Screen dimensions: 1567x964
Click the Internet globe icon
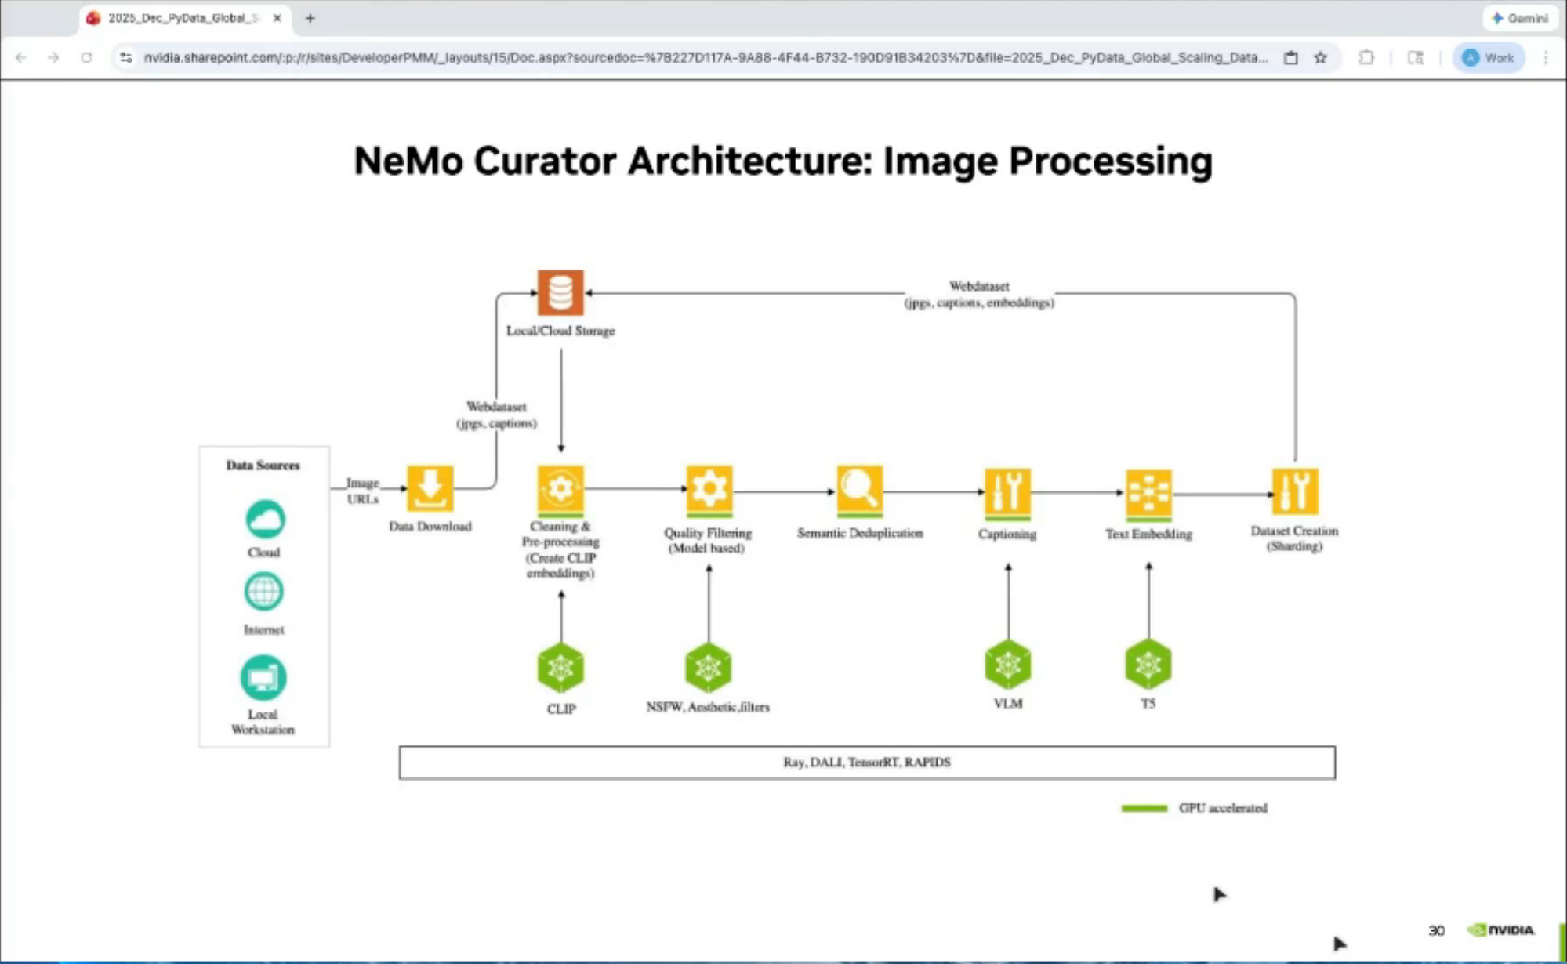pos(263,592)
